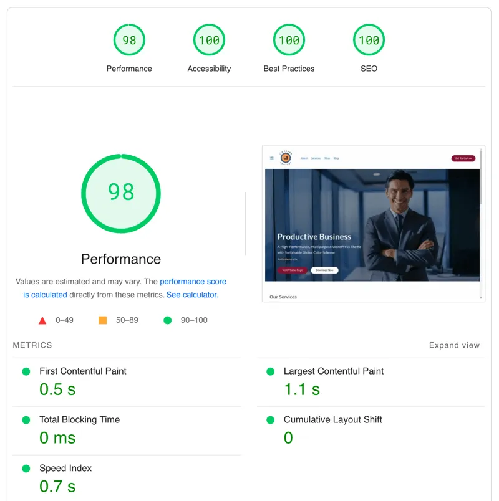Select the 'First Contentful Paint' metric label

83,371
